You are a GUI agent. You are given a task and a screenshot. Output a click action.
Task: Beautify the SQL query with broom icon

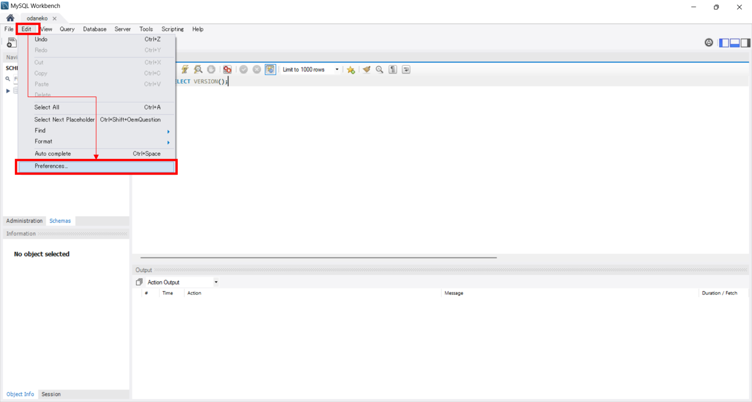pos(366,69)
